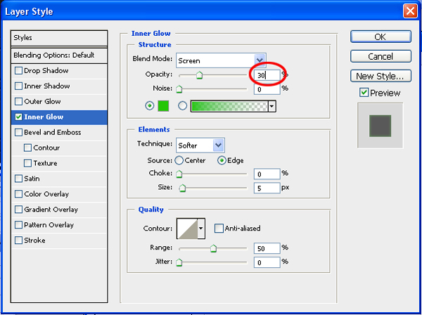422x315 pixels.
Task: Click the OK button
Action: 381,37
